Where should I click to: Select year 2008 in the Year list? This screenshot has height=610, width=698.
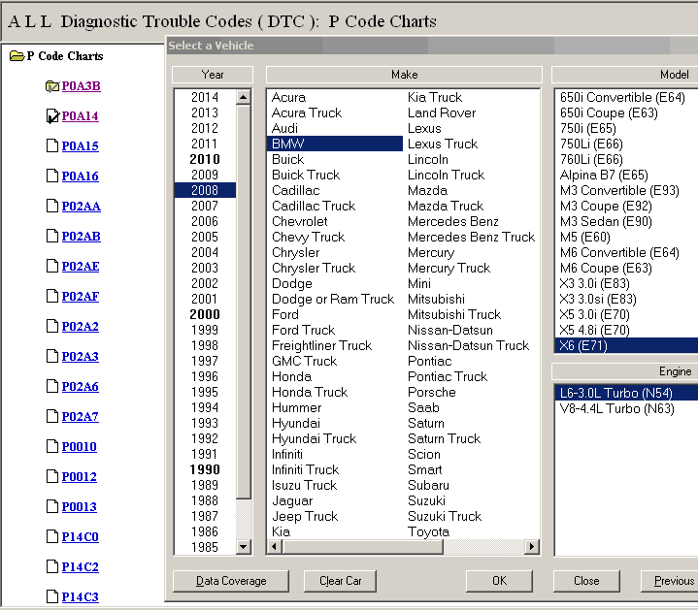(205, 190)
